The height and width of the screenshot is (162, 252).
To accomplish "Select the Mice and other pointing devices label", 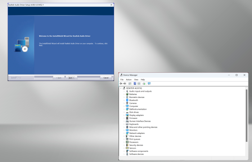I will click(x=143, y=127).
